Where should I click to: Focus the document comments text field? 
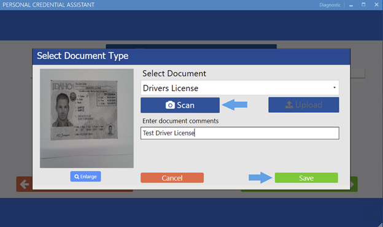[239, 133]
